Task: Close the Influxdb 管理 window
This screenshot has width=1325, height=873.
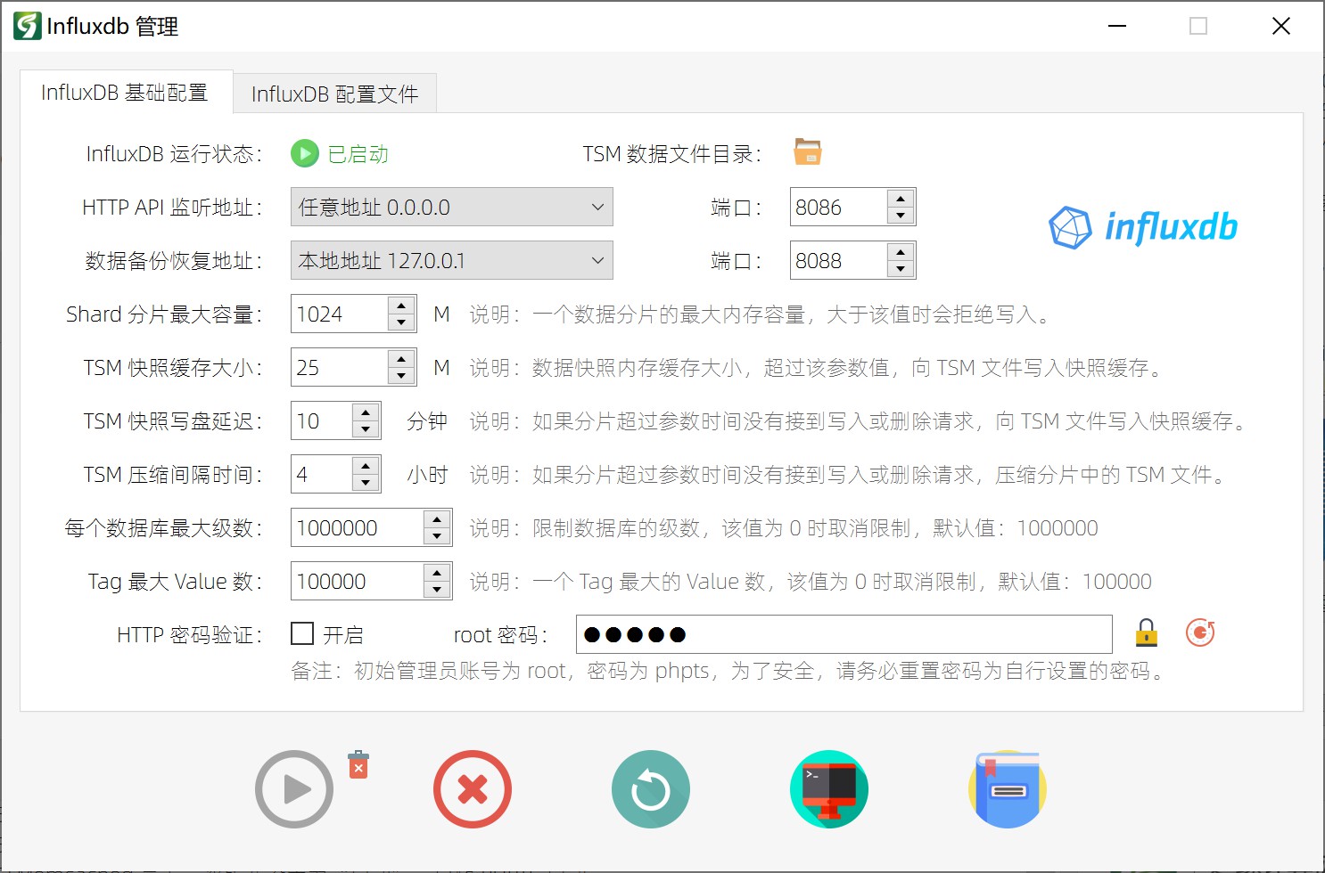Action: [x=1281, y=26]
